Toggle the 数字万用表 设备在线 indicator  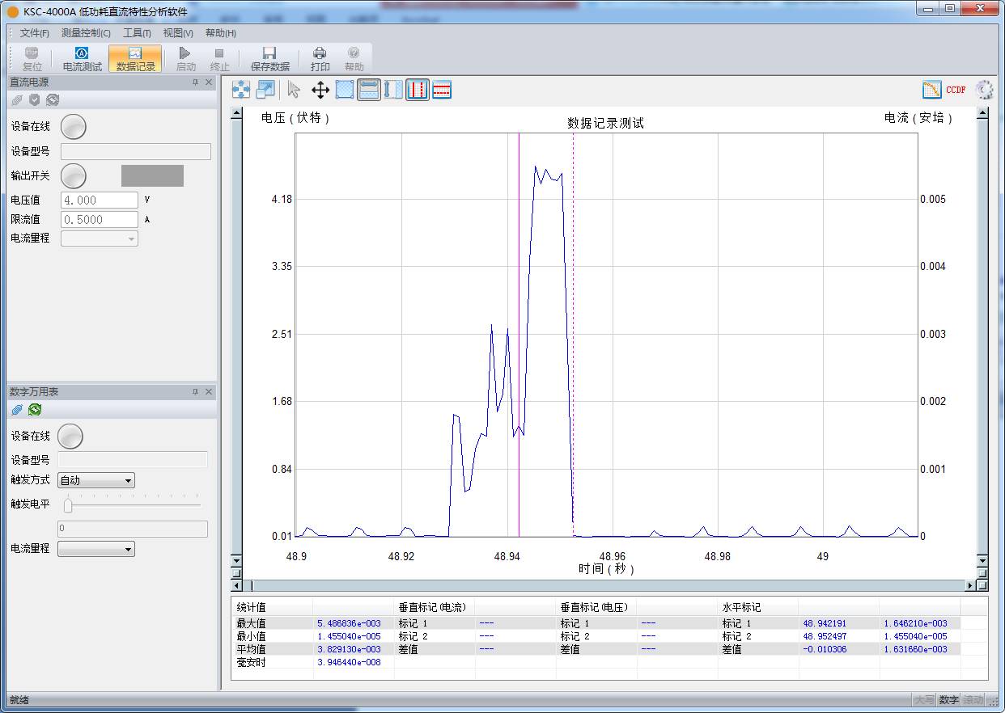70,437
